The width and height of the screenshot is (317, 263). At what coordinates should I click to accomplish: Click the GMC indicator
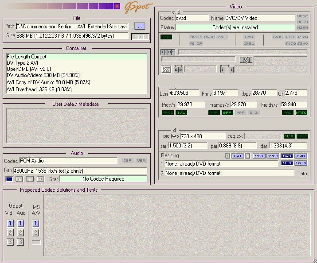click(x=249, y=37)
